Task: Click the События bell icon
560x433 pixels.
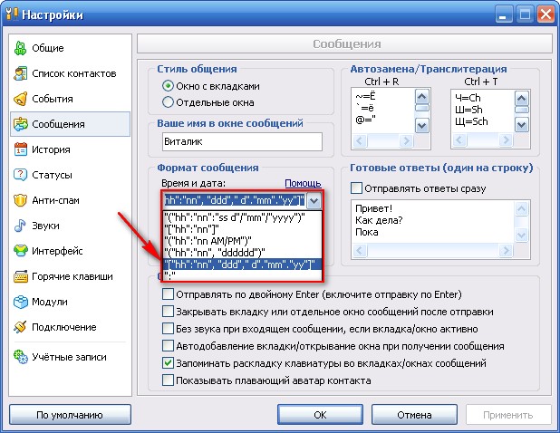Action: pyautogui.click(x=20, y=99)
